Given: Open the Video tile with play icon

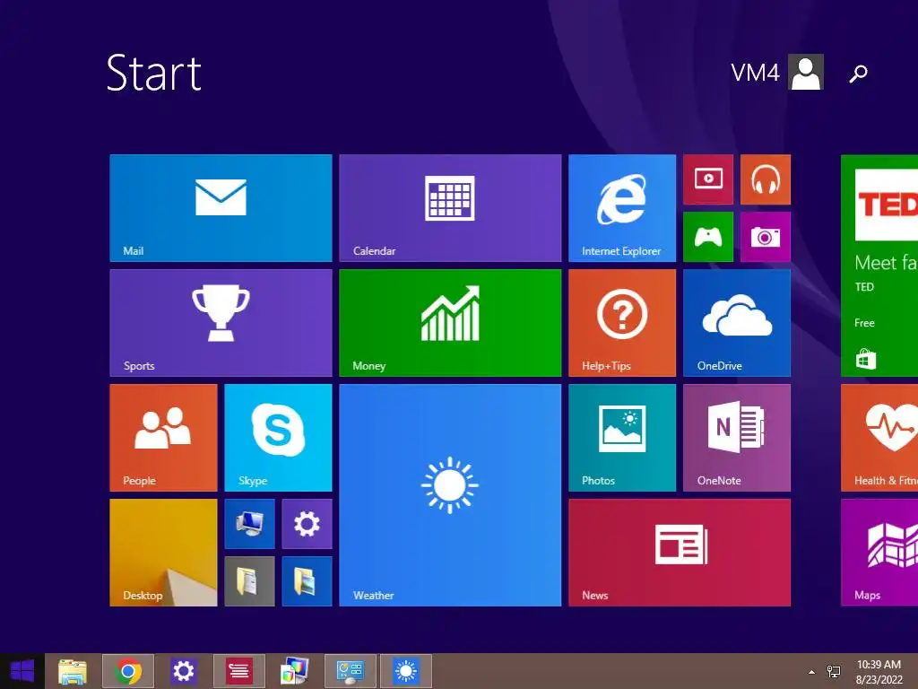Looking at the screenshot, I should [708, 179].
